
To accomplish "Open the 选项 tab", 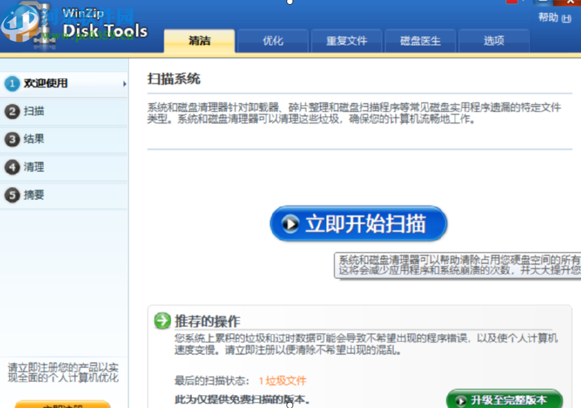I will point(494,40).
